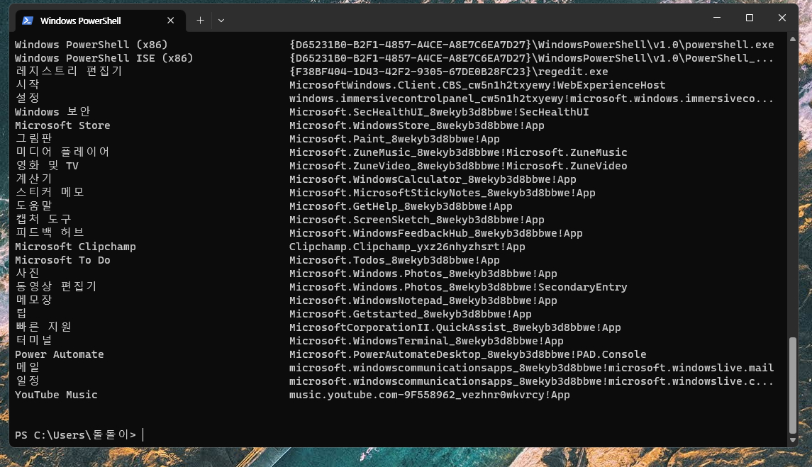Click the Microsoft.ZuneMusic AppID
Image resolution: width=812 pixels, height=467 pixels.
pyautogui.click(x=458, y=152)
